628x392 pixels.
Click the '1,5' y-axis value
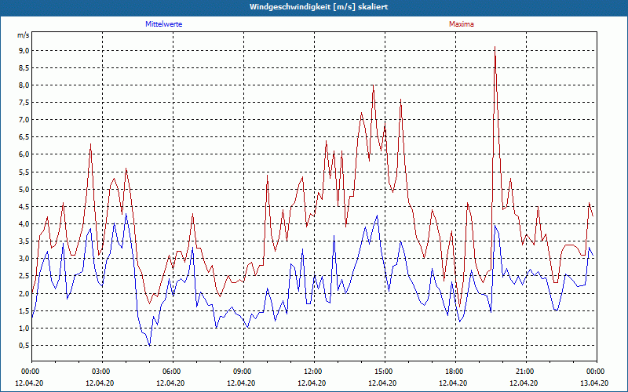(x=24, y=310)
